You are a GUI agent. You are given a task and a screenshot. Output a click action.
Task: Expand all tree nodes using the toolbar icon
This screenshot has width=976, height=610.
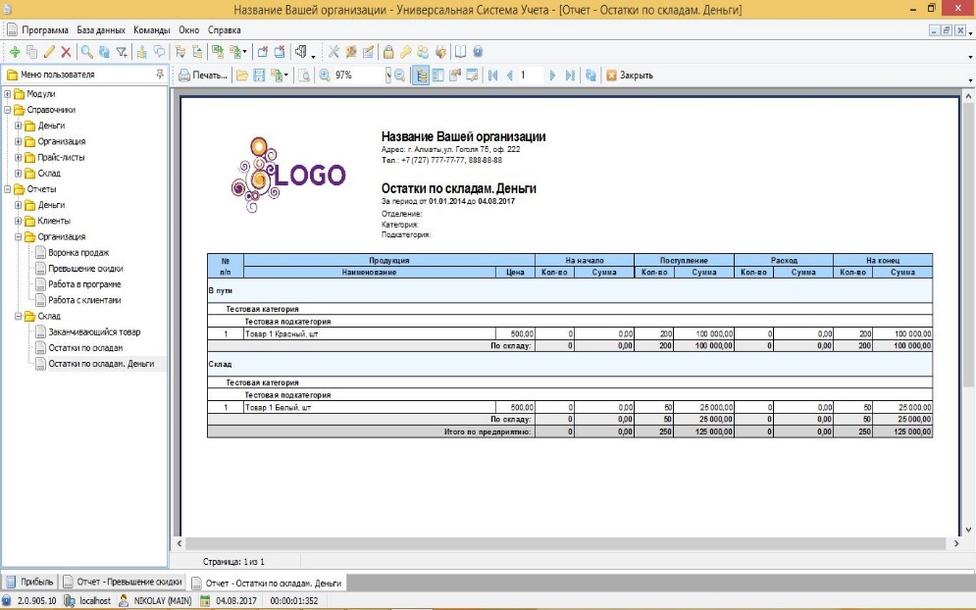click(180, 52)
